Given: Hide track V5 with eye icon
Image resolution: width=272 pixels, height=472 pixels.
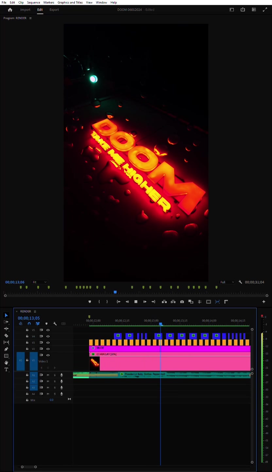Looking at the screenshot, I should [48, 330].
